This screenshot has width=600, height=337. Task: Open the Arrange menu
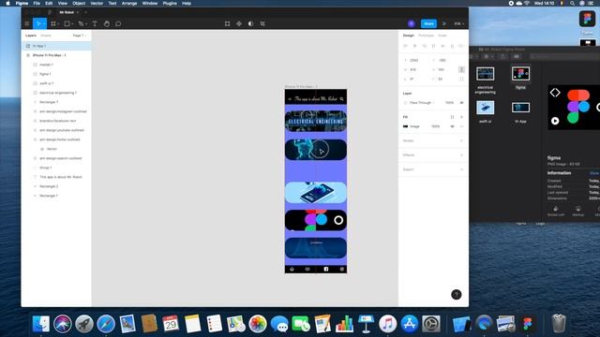129,3
